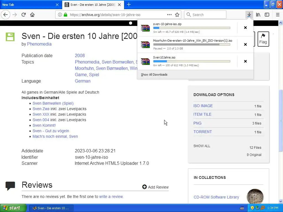
Task: Open the Sven Zwø link
Action: 41,109
